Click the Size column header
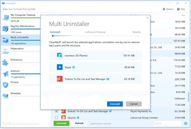 [183, 15]
